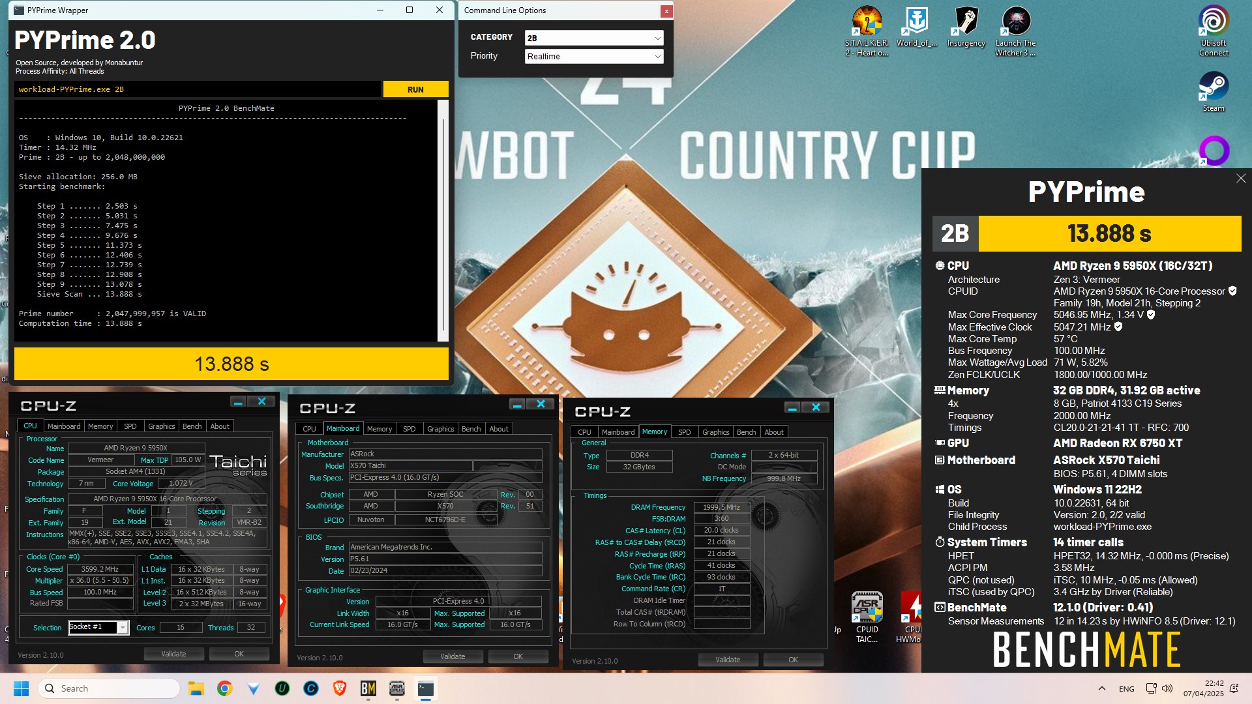
Task: Open the network tray icon
Action: (x=1152, y=688)
